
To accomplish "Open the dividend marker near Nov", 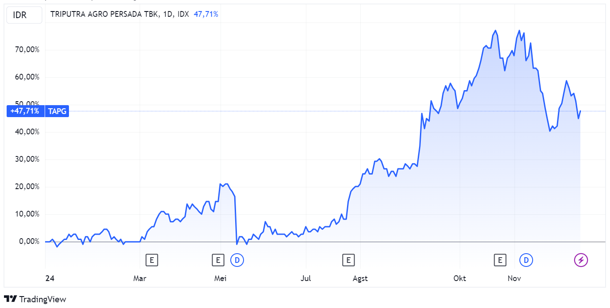I will coord(526,260).
